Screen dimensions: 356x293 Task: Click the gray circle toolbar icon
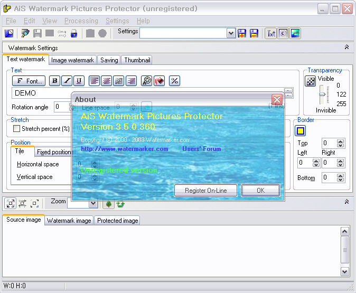[x=102, y=33]
